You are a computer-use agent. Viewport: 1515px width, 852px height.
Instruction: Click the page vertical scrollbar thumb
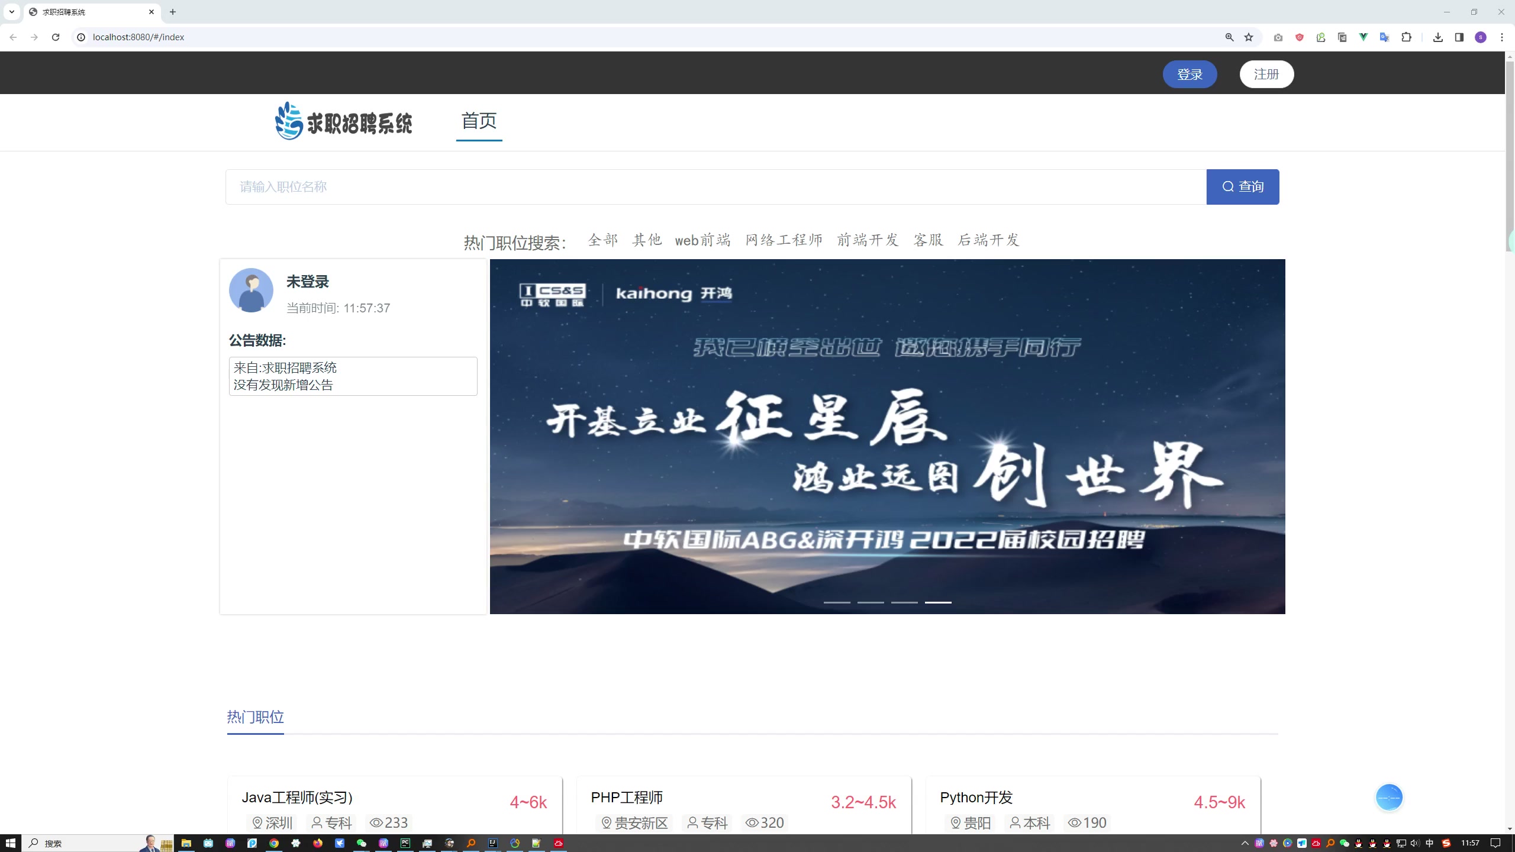(1510, 156)
